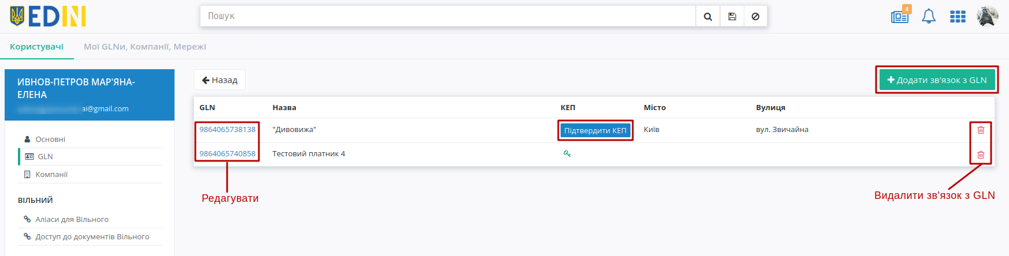
Task: Open GLN link 9864065738138
Action: (227, 129)
